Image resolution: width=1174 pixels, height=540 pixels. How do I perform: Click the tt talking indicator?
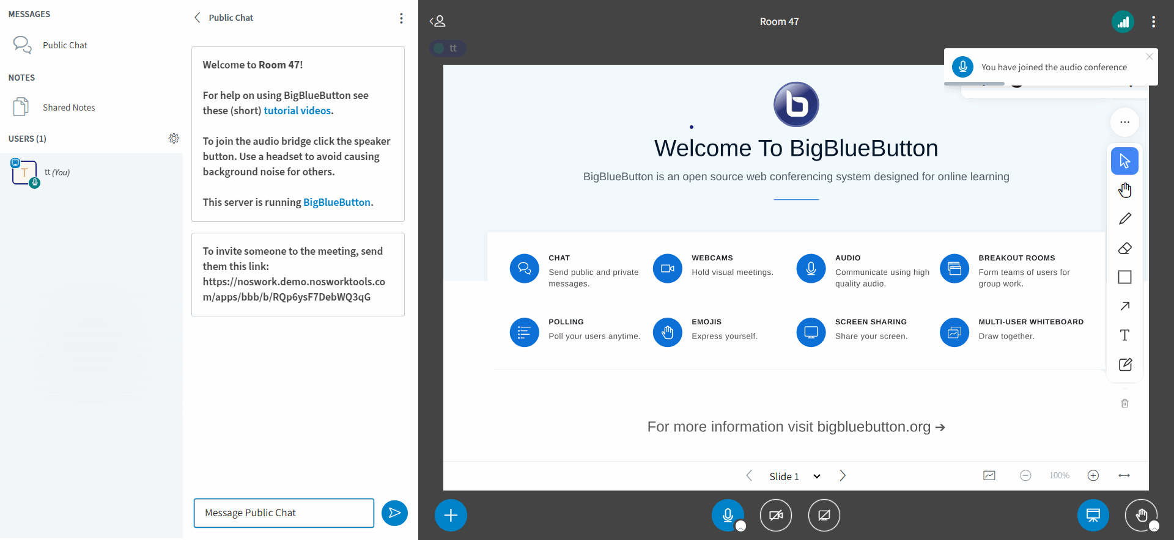(448, 48)
